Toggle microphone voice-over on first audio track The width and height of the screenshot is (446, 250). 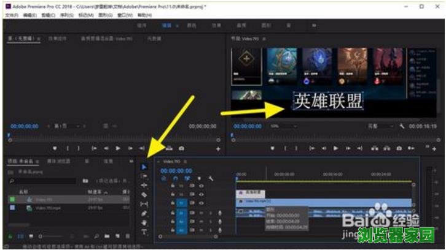point(219,212)
